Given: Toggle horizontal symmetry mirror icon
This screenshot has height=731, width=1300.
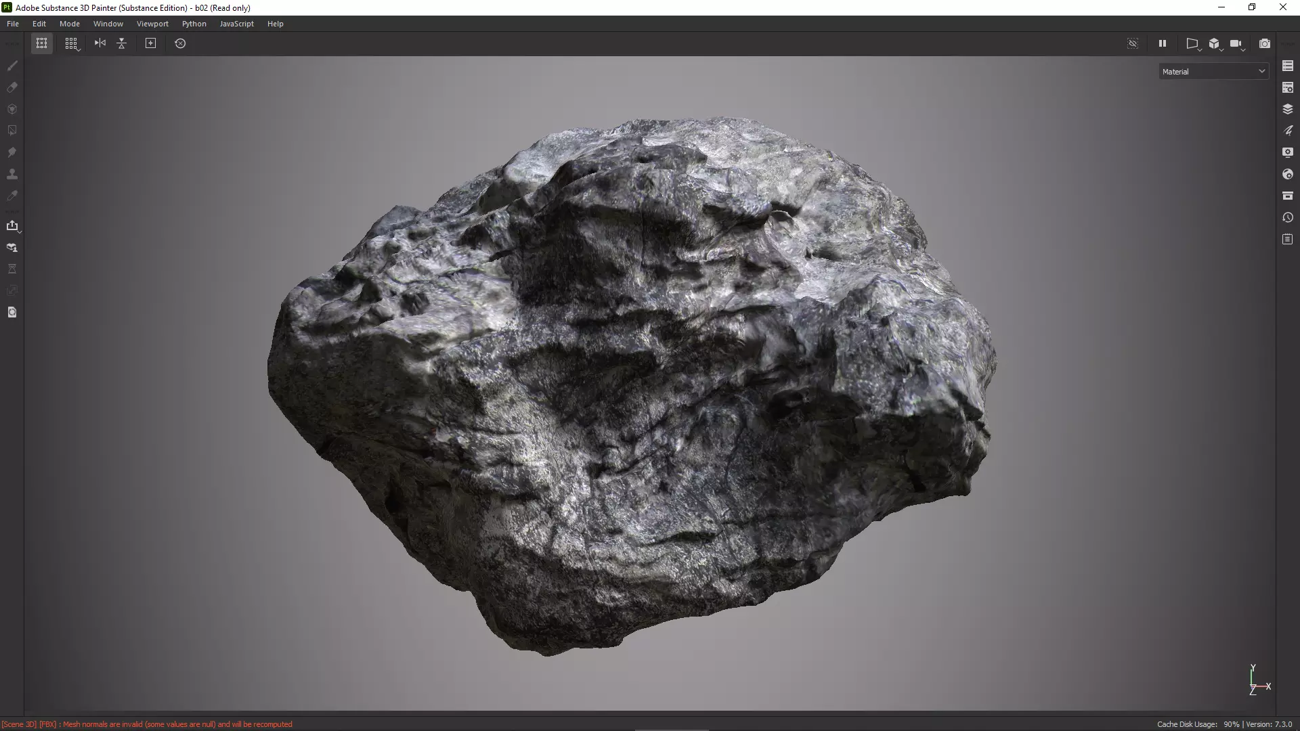Looking at the screenshot, I should (x=100, y=43).
